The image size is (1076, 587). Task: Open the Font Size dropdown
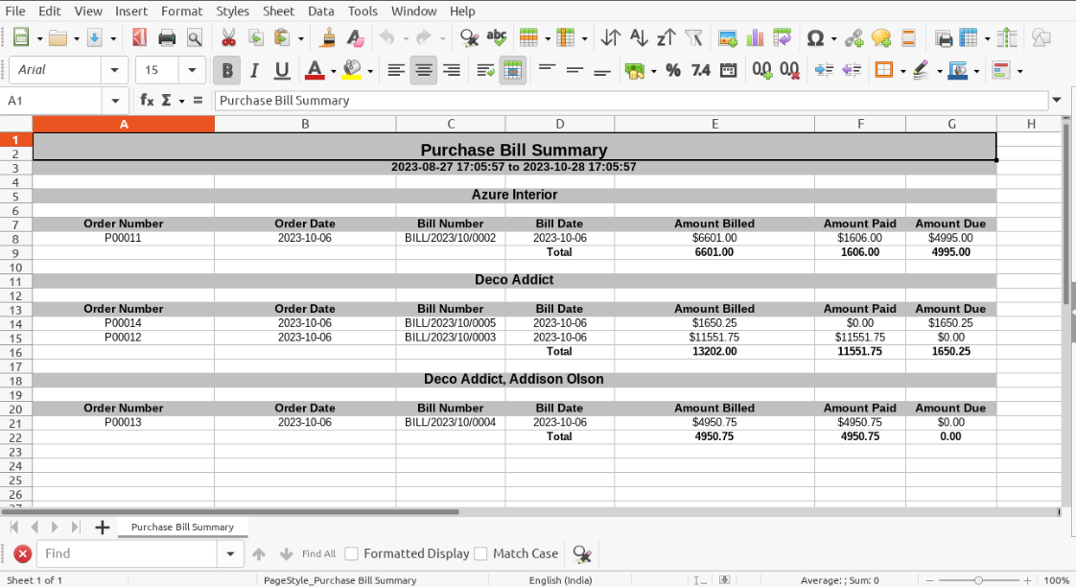coord(192,70)
